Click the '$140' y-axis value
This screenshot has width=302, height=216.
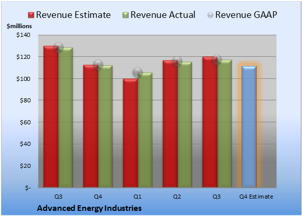23,35
